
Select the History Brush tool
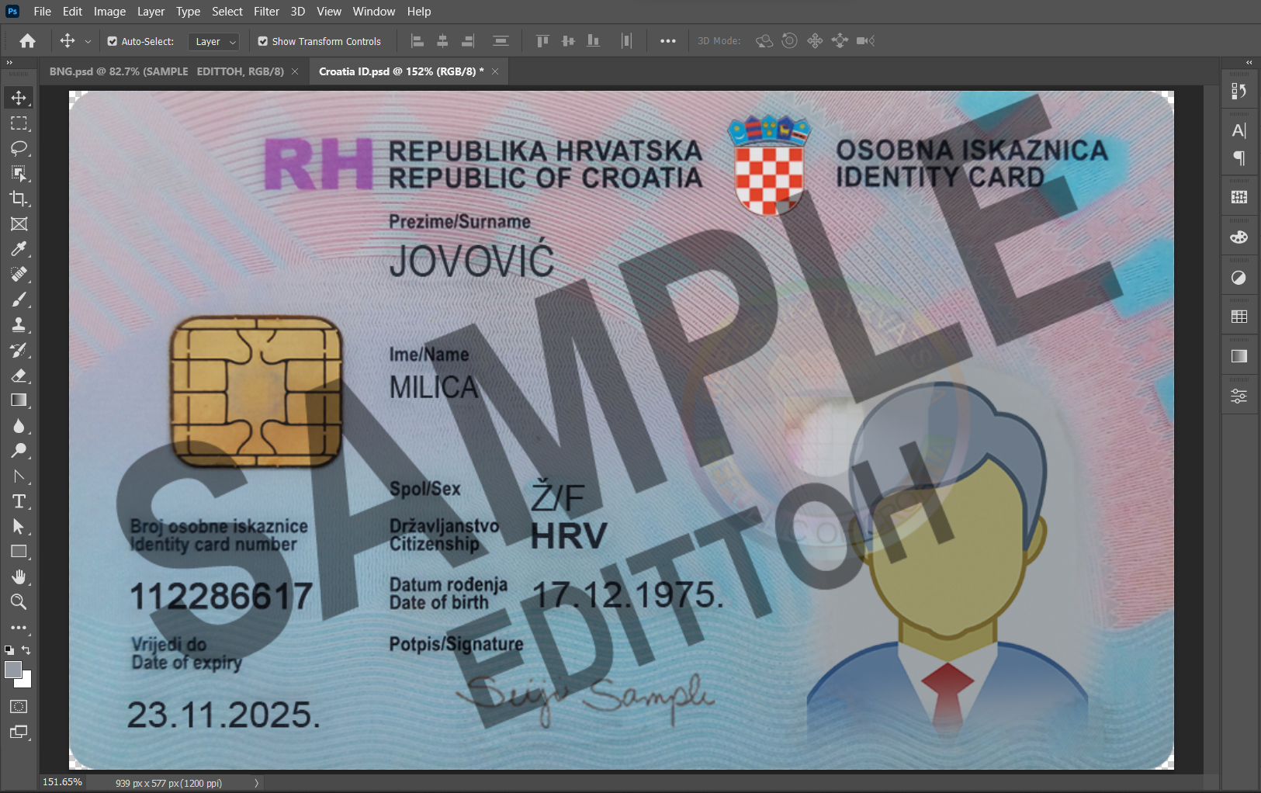point(19,350)
